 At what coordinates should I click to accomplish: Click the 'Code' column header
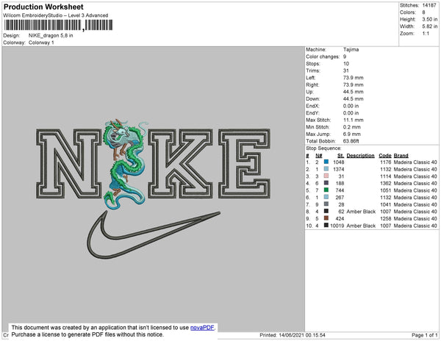[x=385, y=156]
